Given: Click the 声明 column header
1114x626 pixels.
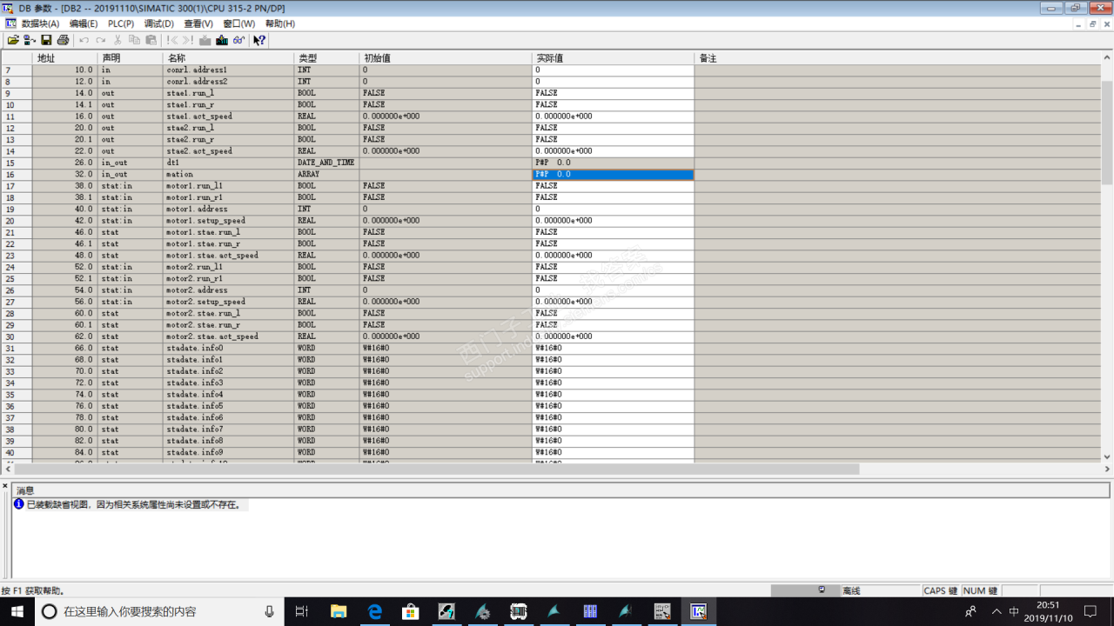Looking at the screenshot, I should coord(131,58).
